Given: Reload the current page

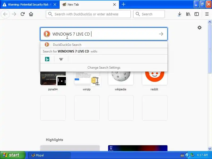Looking at the screenshot, I should [23, 14].
